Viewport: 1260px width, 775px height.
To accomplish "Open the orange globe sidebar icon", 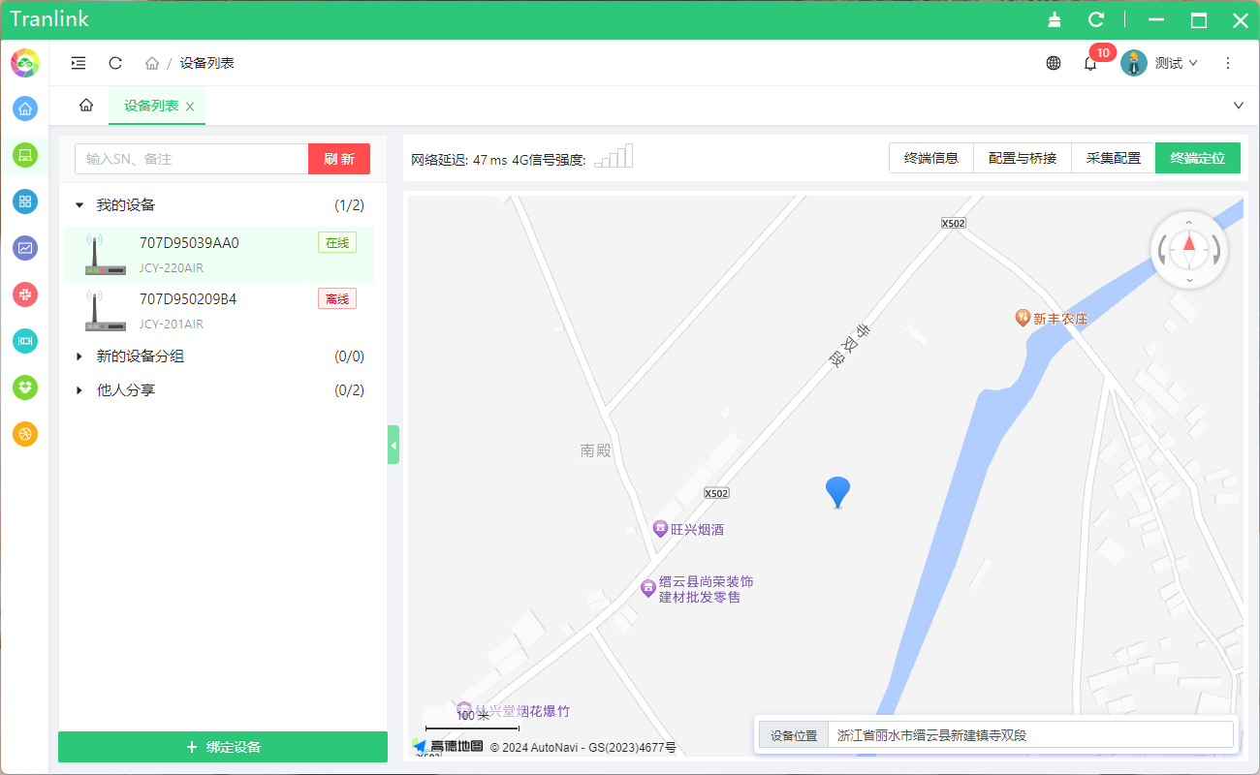I will pyautogui.click(x=25, y=434).
